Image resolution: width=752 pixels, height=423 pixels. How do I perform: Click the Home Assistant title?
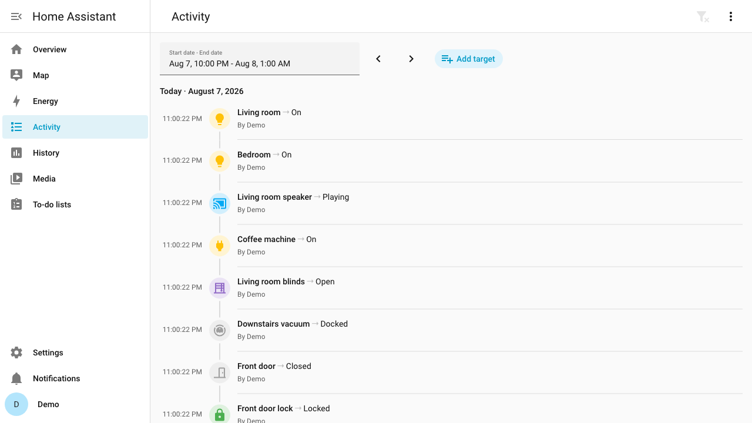pyautogui.click(x=74, y=16)
